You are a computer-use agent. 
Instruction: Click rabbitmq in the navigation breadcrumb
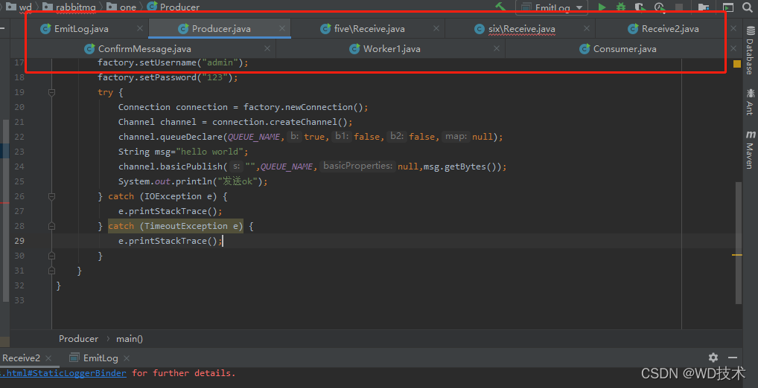(69, 7)
